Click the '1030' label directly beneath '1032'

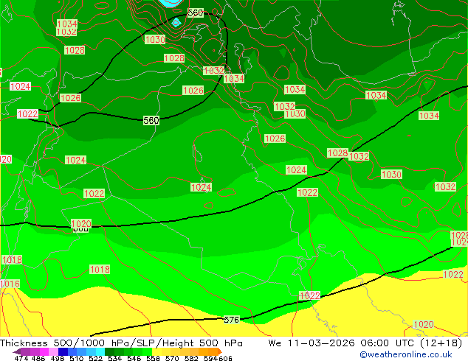295,114
